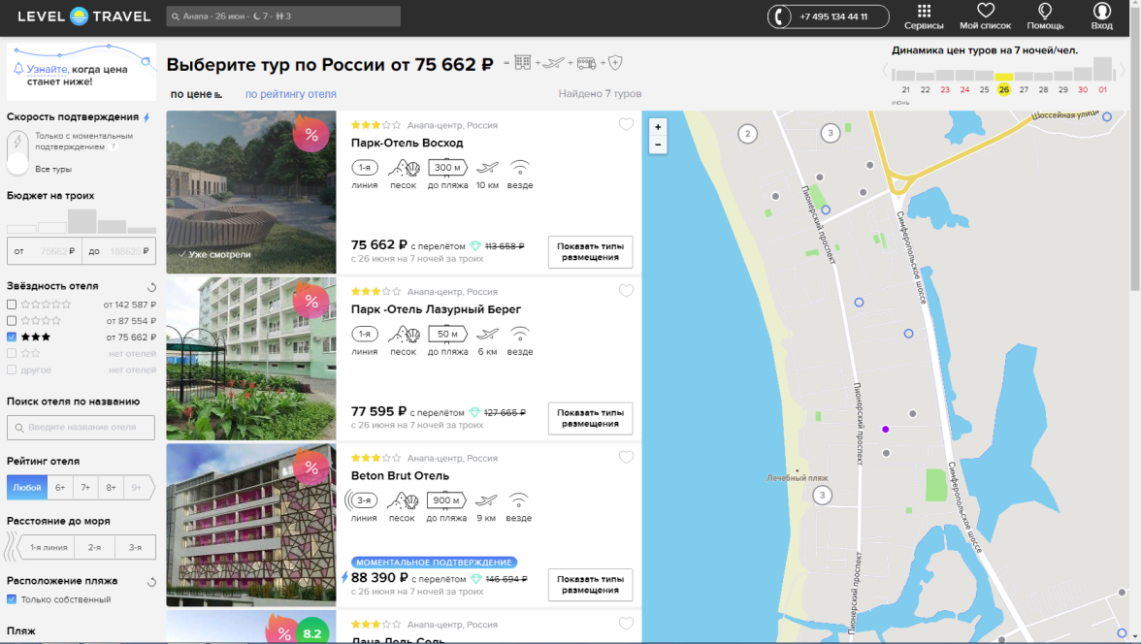Show next dates in price dynamics chart

(x=1122, y=71)
